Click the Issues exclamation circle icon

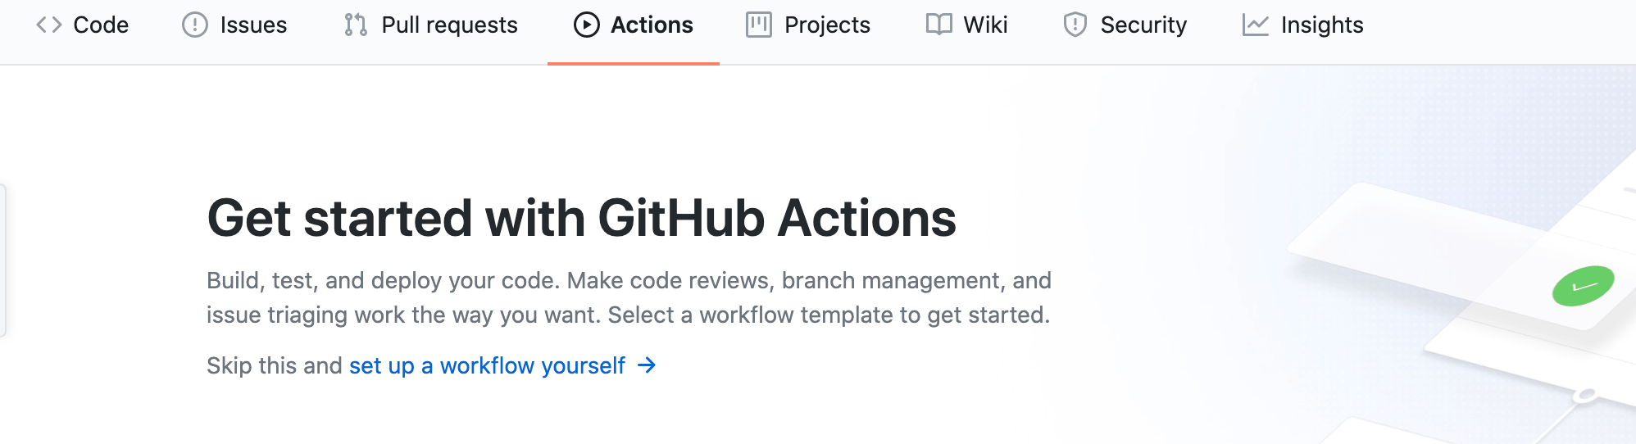pos(195,25)
